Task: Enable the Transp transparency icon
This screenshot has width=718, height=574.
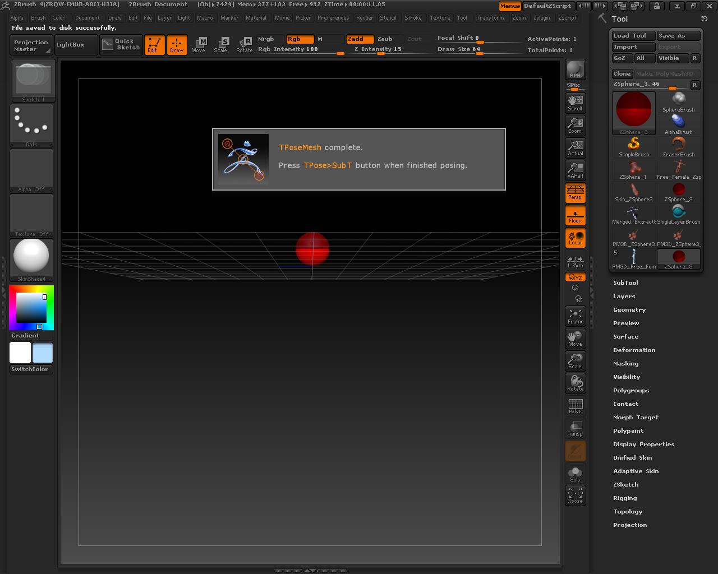Action: 575,428
